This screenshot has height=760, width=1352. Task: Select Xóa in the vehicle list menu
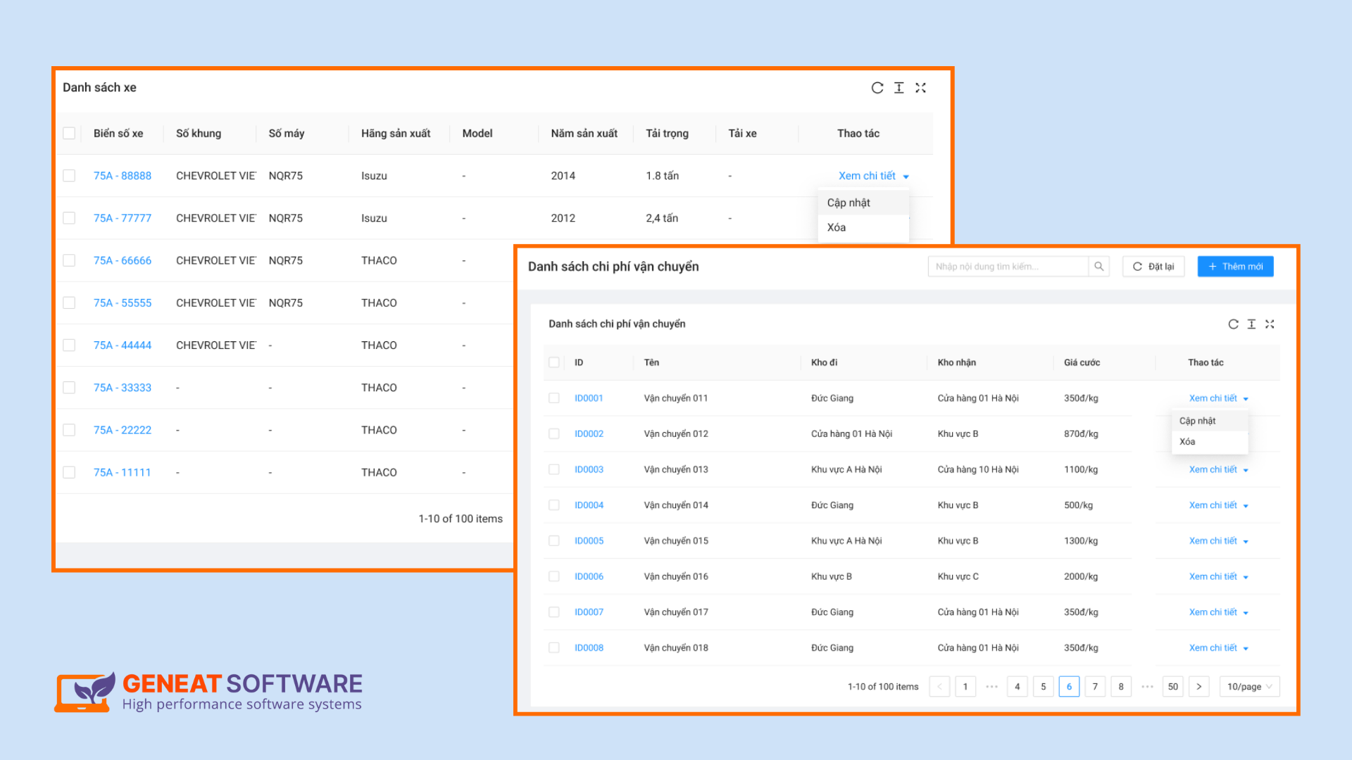(x=837, y=227)
